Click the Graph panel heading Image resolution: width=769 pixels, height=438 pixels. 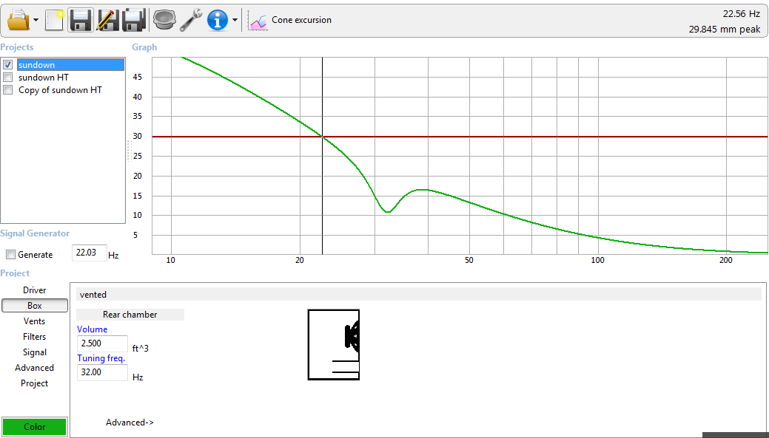tap(144, 47)
